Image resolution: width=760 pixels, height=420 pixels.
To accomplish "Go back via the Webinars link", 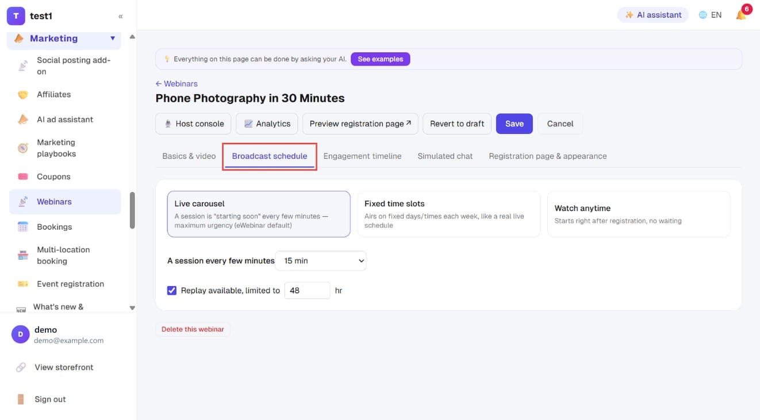I will (176, 84).
